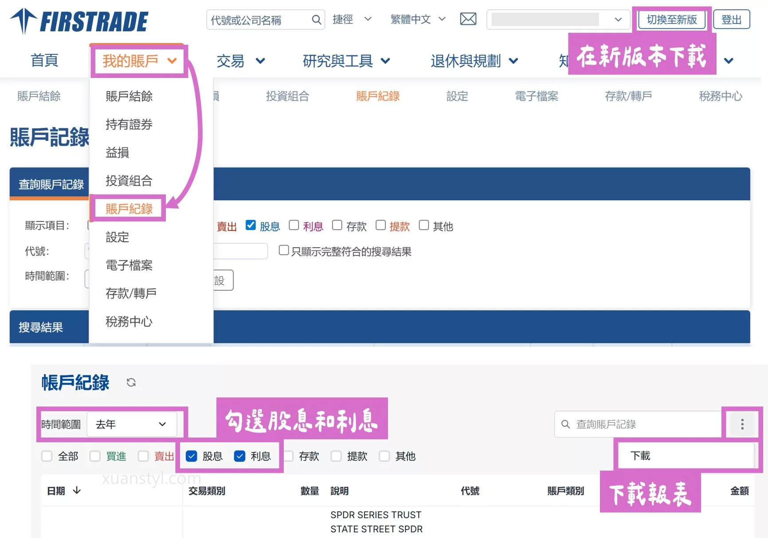Click the Firstrade logo

[x=79, y=21]
